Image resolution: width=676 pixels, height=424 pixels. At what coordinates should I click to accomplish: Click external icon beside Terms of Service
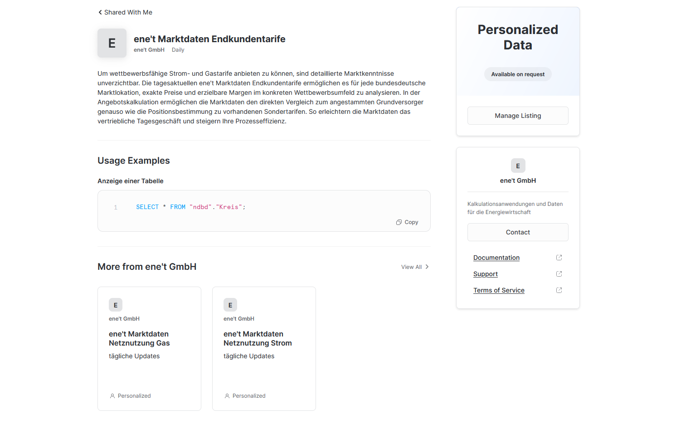coord(559,290)
